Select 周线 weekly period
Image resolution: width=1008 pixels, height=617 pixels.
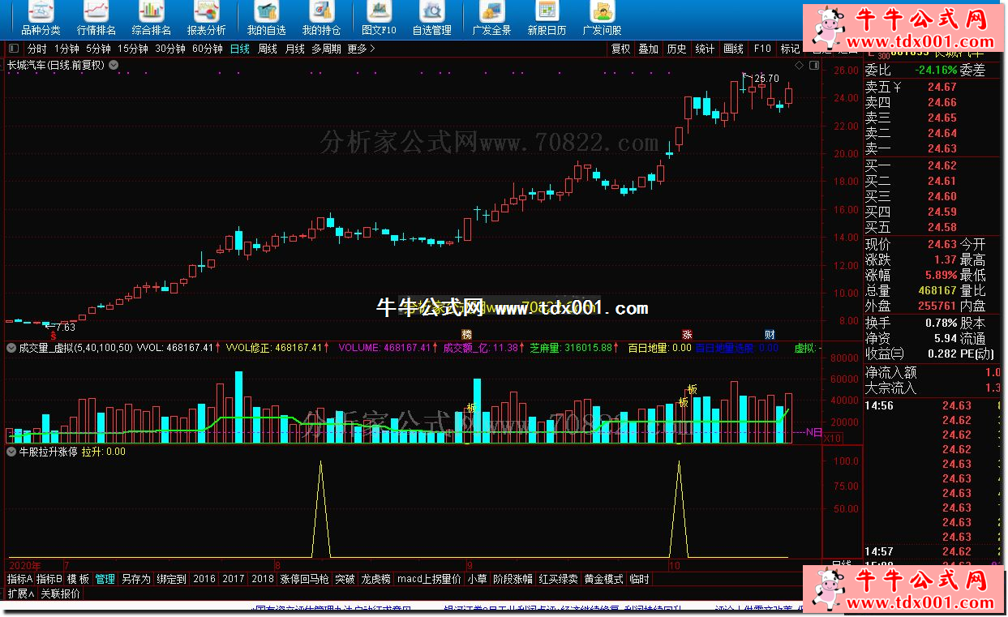268,49
